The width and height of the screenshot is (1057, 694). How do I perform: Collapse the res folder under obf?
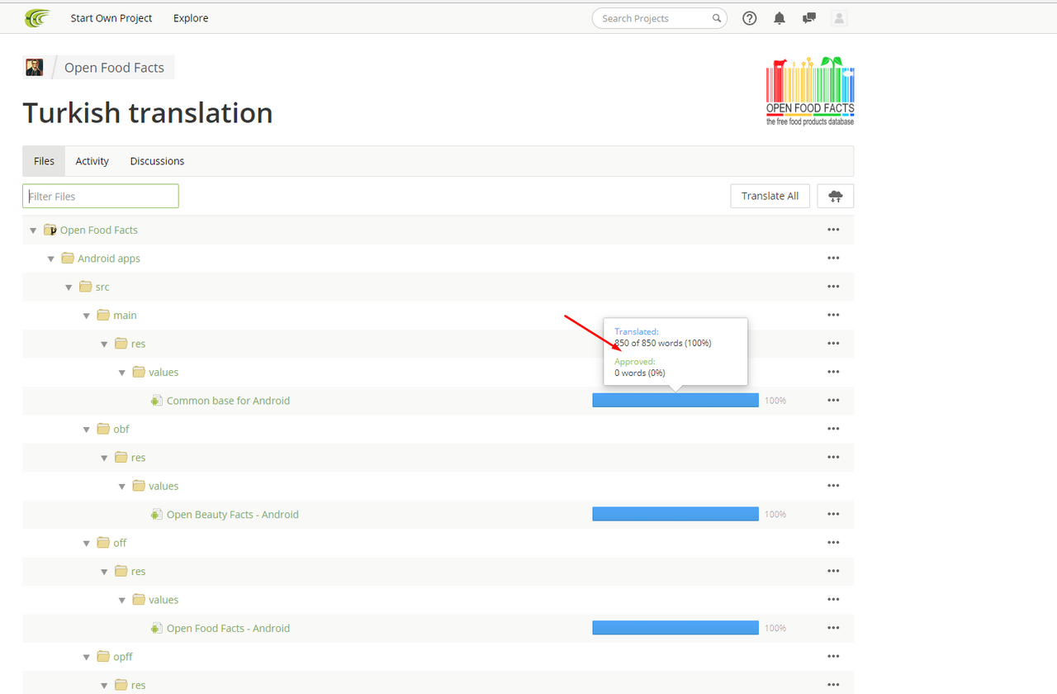(104, 458)
